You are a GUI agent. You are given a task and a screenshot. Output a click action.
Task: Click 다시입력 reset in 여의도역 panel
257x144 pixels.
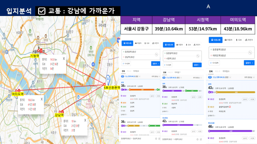(x=214, y=63)
